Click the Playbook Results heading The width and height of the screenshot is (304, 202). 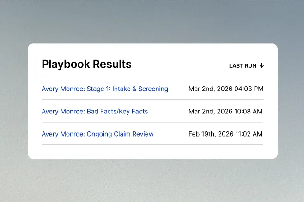[x=86, y=65]
